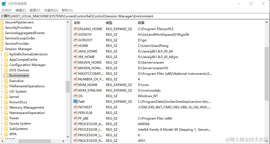Click the C:\Users\GaoZheng data value
The image size is (270, 144).
153,46
